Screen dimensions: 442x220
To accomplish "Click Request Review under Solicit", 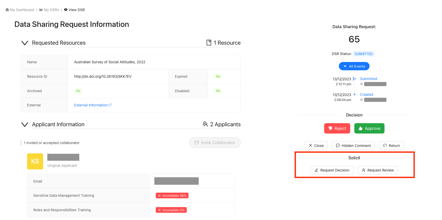I will pos(378,170).
